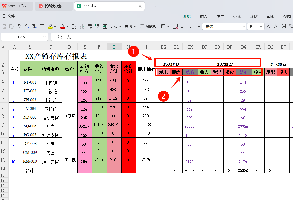Image resolution: width=293 pixels, height=200 pixels.
Task: Click the four-square table grid icon
Action: click(42, 26)
